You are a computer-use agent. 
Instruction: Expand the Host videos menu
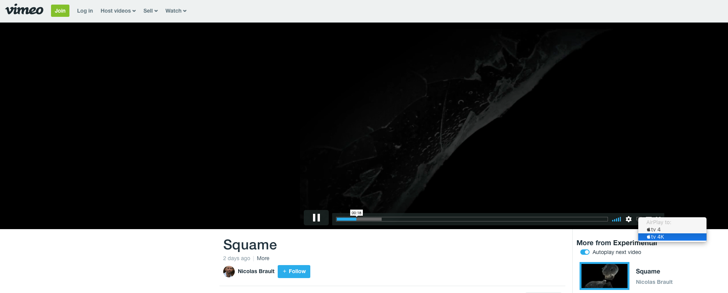pyautogui.click(x=118, y=11)
